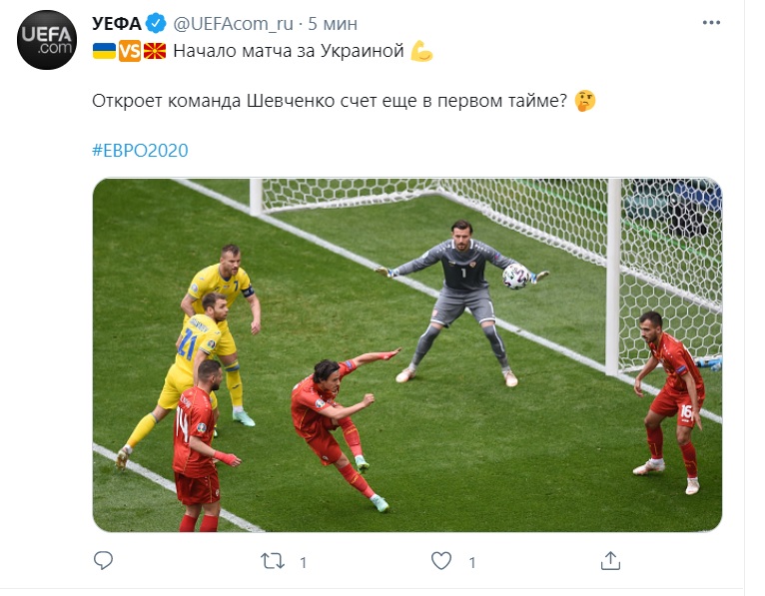Click the tweet text about Шевченко
The image size is (765, 596).
330,101
